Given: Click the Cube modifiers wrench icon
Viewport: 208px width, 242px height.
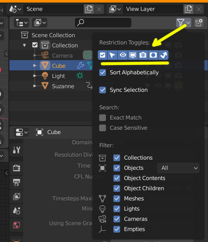Looking at the screenshot, I should [x=80, y=66].
